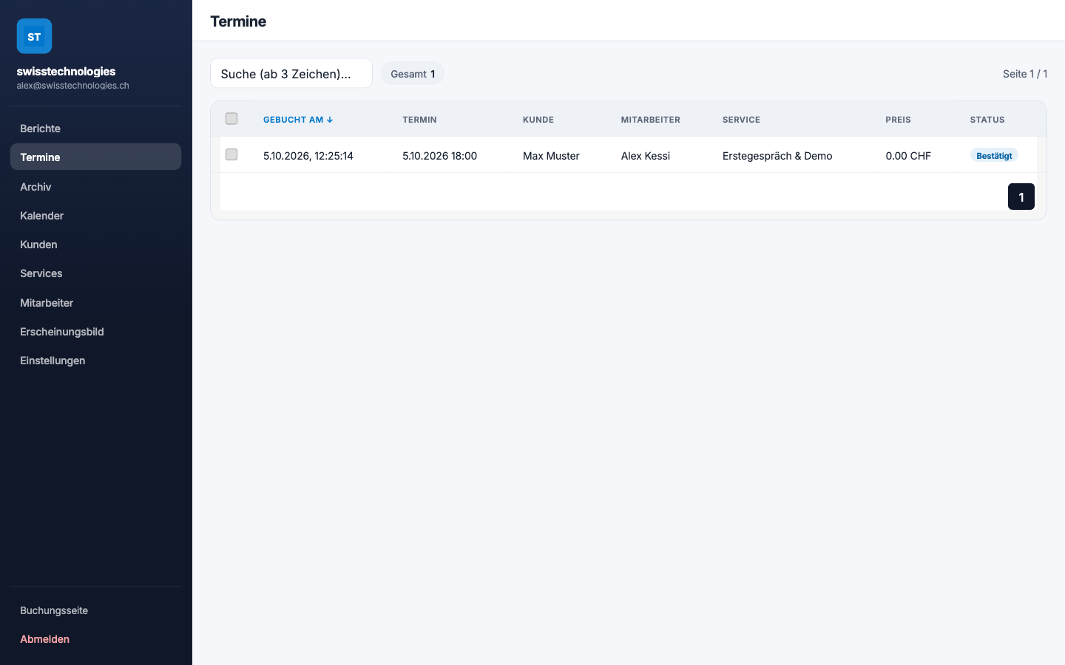
Task: Click employee name Alex Kessi
Action: (x=646, y=156)
